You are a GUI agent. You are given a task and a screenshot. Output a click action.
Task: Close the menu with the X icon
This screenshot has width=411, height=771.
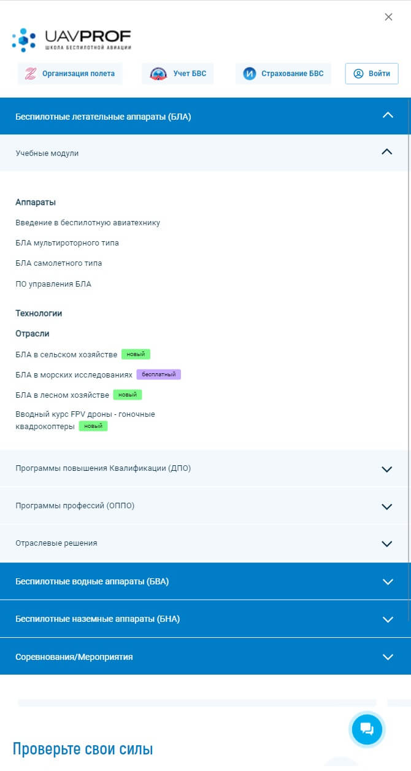(x=388, y=17)
